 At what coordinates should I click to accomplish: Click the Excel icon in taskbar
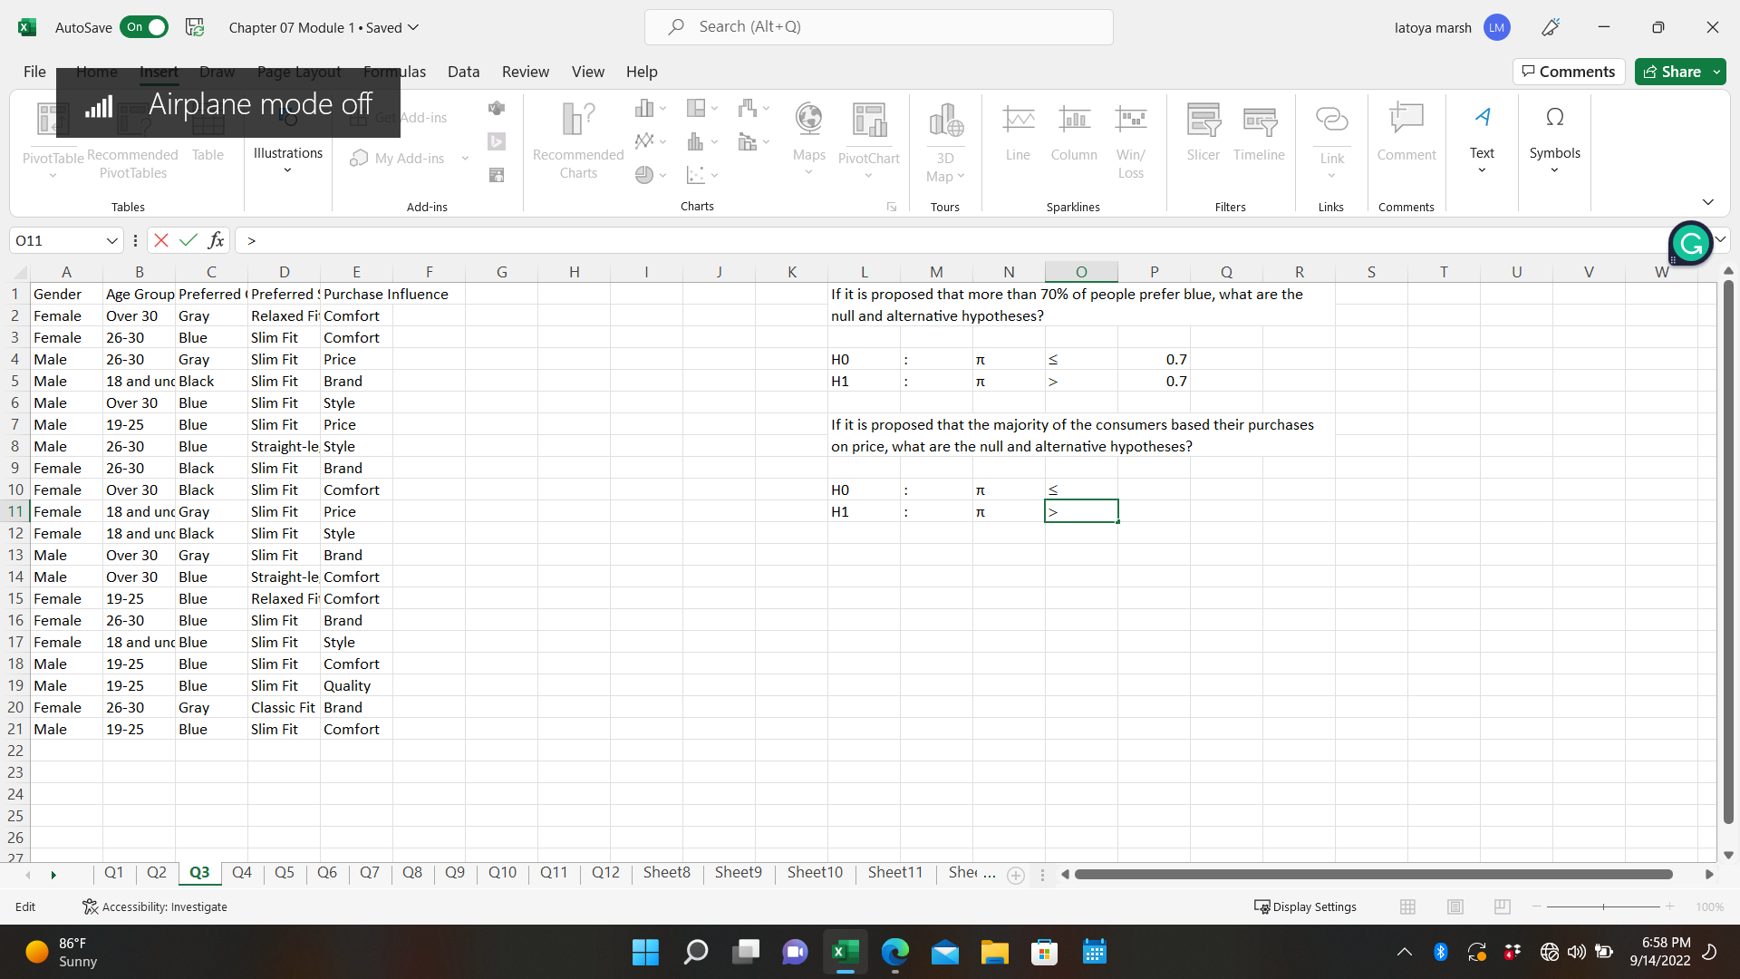(845, 952)
